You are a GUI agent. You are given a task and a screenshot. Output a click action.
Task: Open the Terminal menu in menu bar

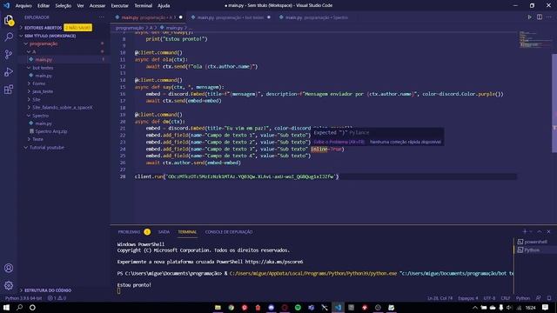(x=143, y=6)
